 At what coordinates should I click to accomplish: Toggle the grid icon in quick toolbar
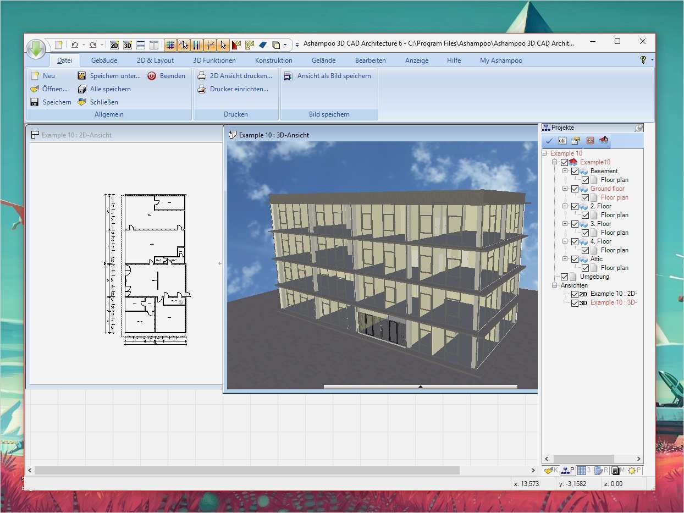click(x=170, y=45)
